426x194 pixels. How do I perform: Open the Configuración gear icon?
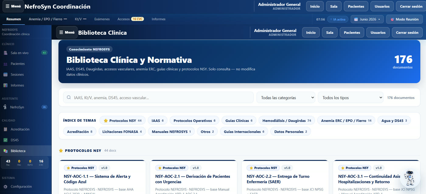(x=5, y=187)
